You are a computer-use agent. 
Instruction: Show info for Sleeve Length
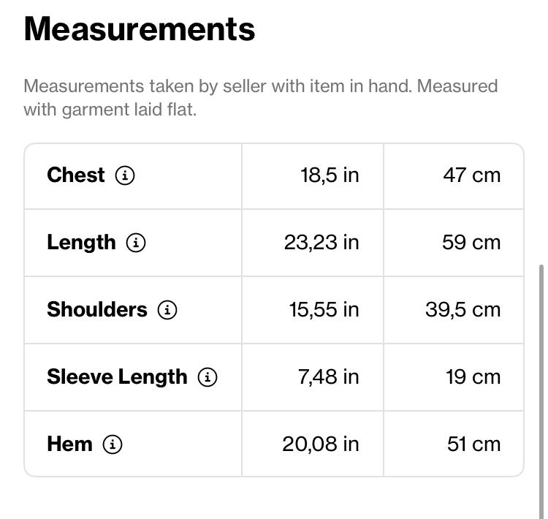tap(208, 377)
